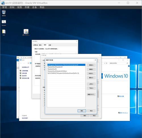
Task: Click the system variables list scrollbar thumb
Action: point(98,95)
